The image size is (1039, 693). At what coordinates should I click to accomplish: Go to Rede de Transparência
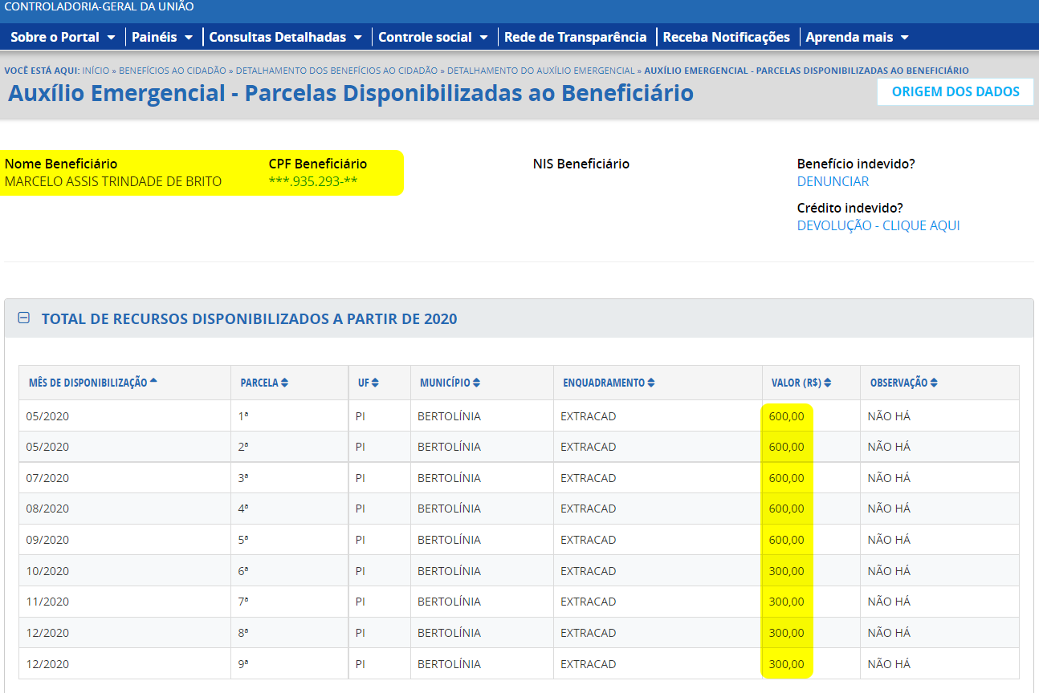575,37
